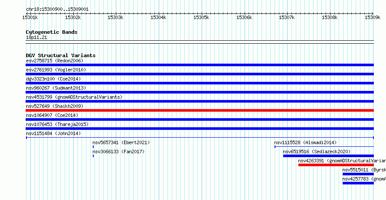The image size is (386, 200).
Task: Click the 15306k ruler label
Action: pos(244,17)
